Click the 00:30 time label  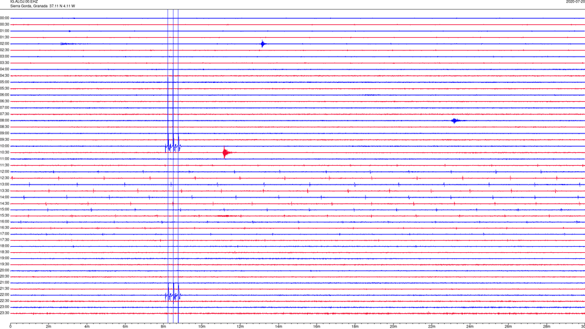(5, 24)
